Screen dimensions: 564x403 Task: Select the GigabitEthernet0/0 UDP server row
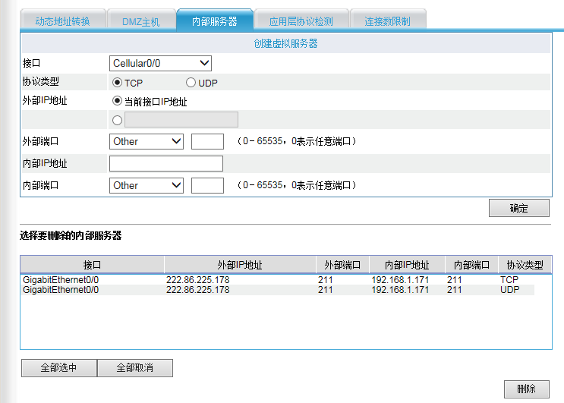[277, 290]
